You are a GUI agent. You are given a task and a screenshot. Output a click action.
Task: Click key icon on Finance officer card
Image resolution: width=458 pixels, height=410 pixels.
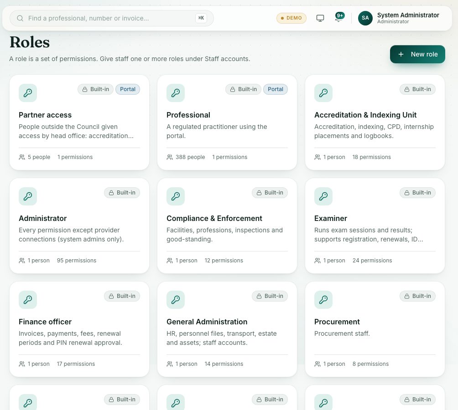[28, 300]
